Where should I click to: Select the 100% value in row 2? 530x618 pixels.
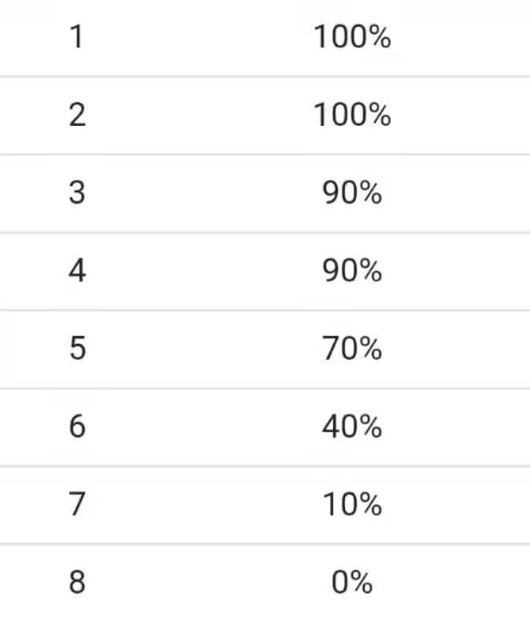(352, 115)
